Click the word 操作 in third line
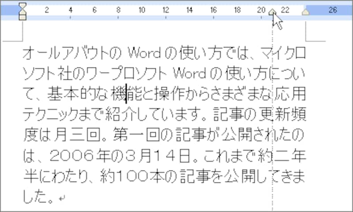The height and width of the screenshot is (212, 353). pos(169,93)
